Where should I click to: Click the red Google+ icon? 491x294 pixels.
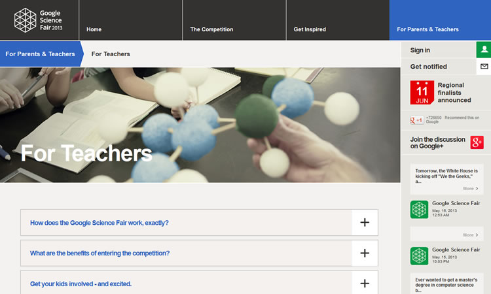point(477,142)
